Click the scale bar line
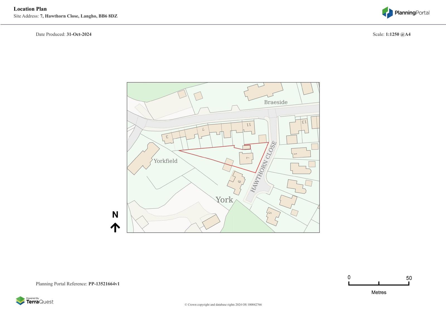This screenshot has height=315, width=446. pos(379,285)
